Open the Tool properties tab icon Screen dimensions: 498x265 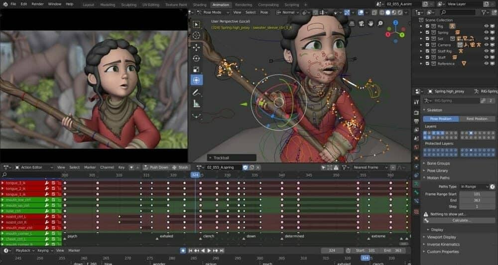tap(416, 102)
